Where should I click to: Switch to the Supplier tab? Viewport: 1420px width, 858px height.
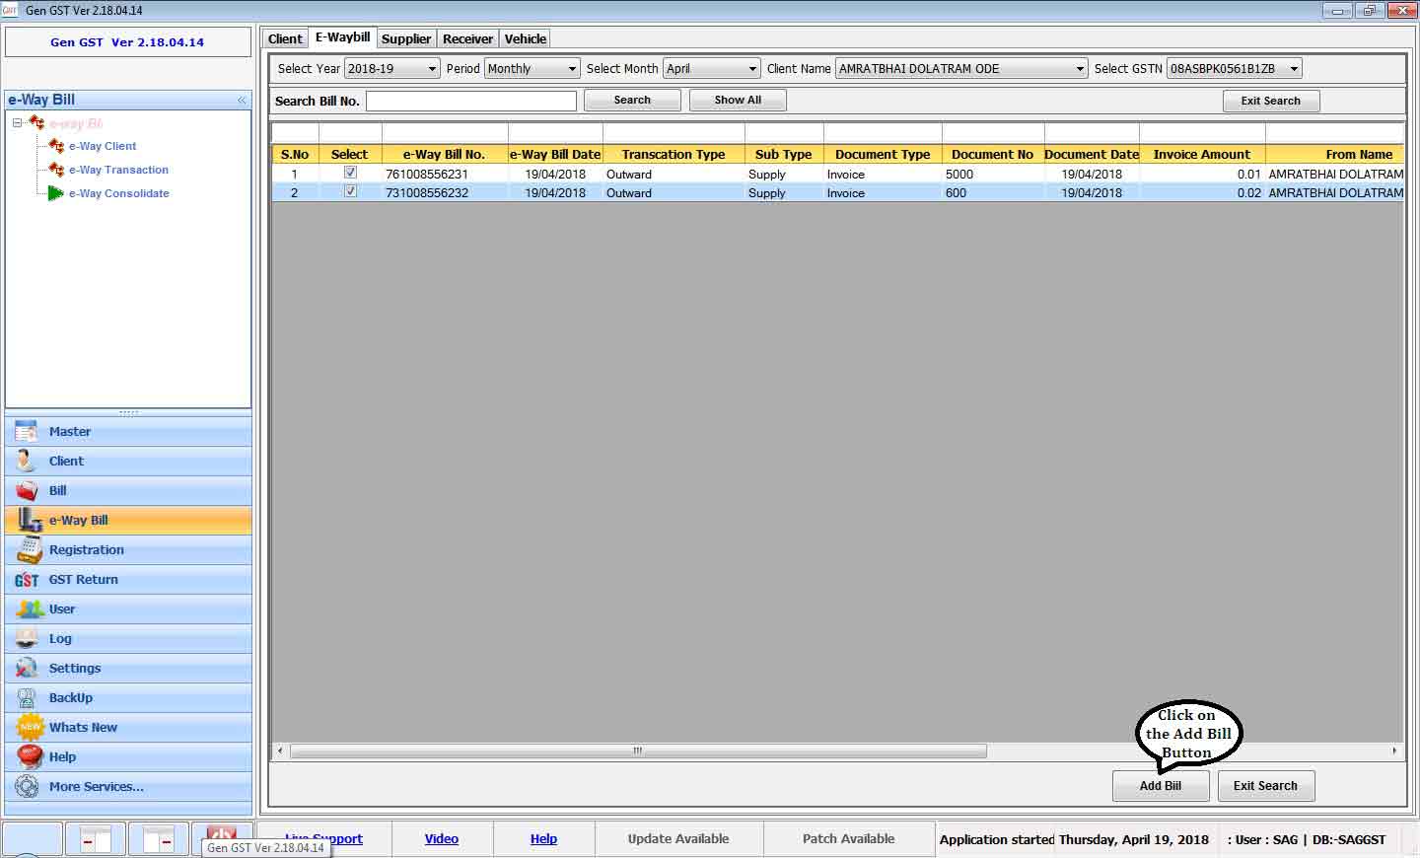click(x=406, y=39)
